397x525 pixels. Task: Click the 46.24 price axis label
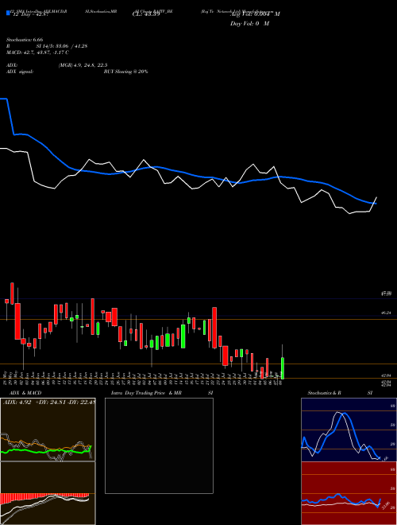pyautogui.click(x=387, y=313)
